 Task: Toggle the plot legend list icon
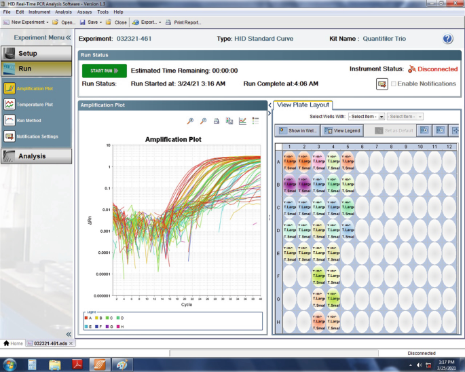coord(255,121)
